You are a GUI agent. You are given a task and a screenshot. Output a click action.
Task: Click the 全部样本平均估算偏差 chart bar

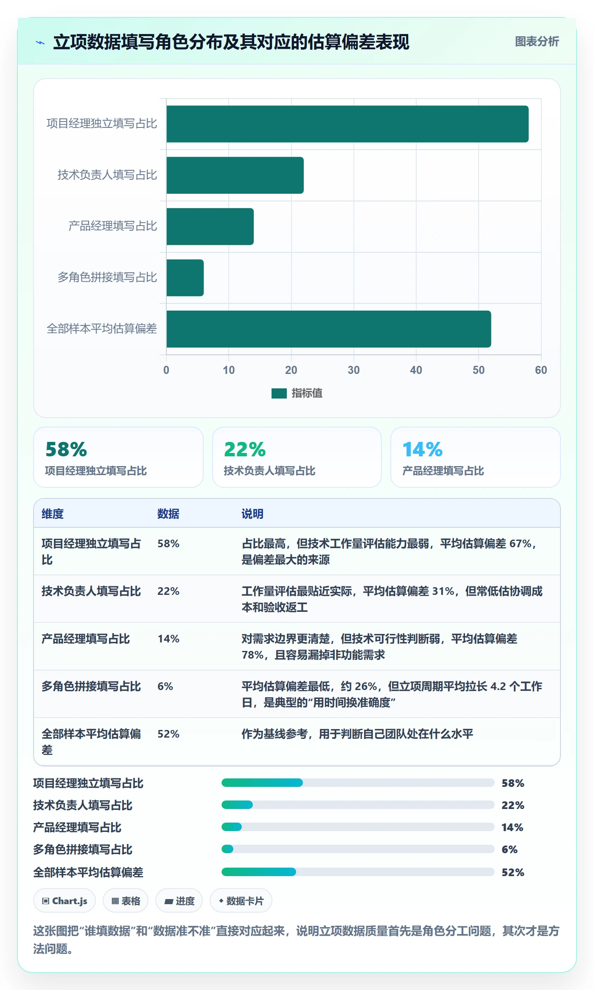(329, 329)
